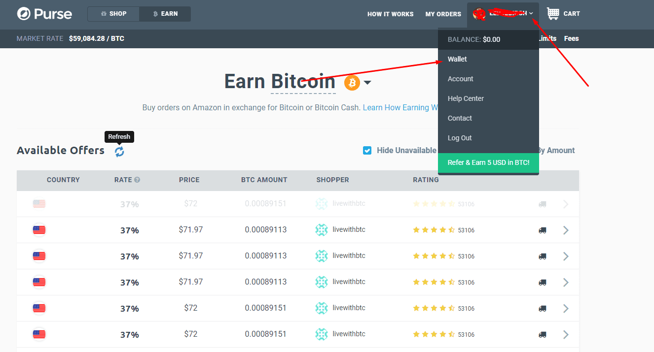The width and height of the screenshot is (654, 352).
Task: Click the SHOPPER column header
Action: pos(333,180)
